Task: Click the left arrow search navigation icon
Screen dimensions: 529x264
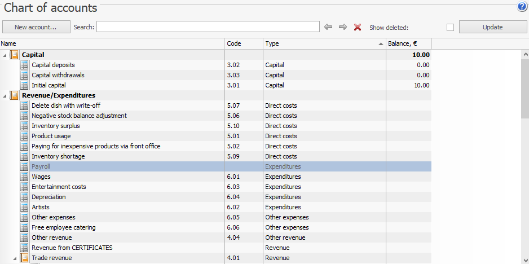Action: [x=329, y=27]
